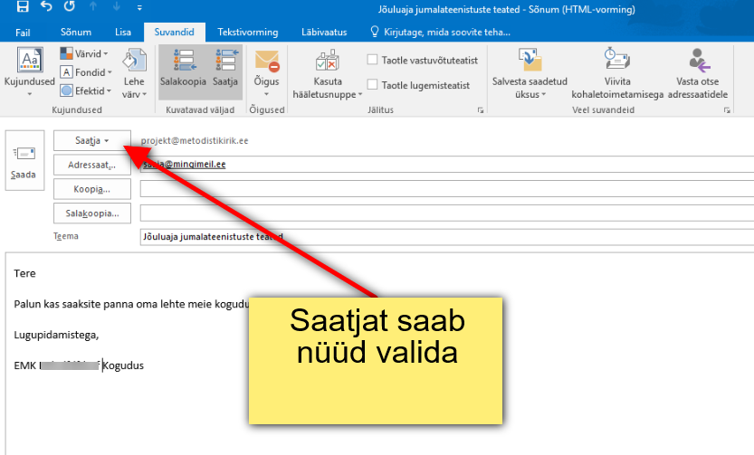Enable Taotle vastuvõtuteatist checkbox
The image size is (754, 455).
point(372,60)
